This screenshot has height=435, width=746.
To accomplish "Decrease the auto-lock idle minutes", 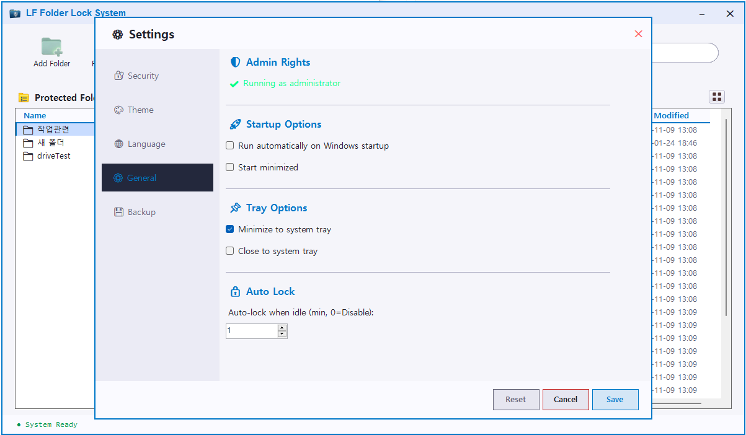I will point(282,334).
